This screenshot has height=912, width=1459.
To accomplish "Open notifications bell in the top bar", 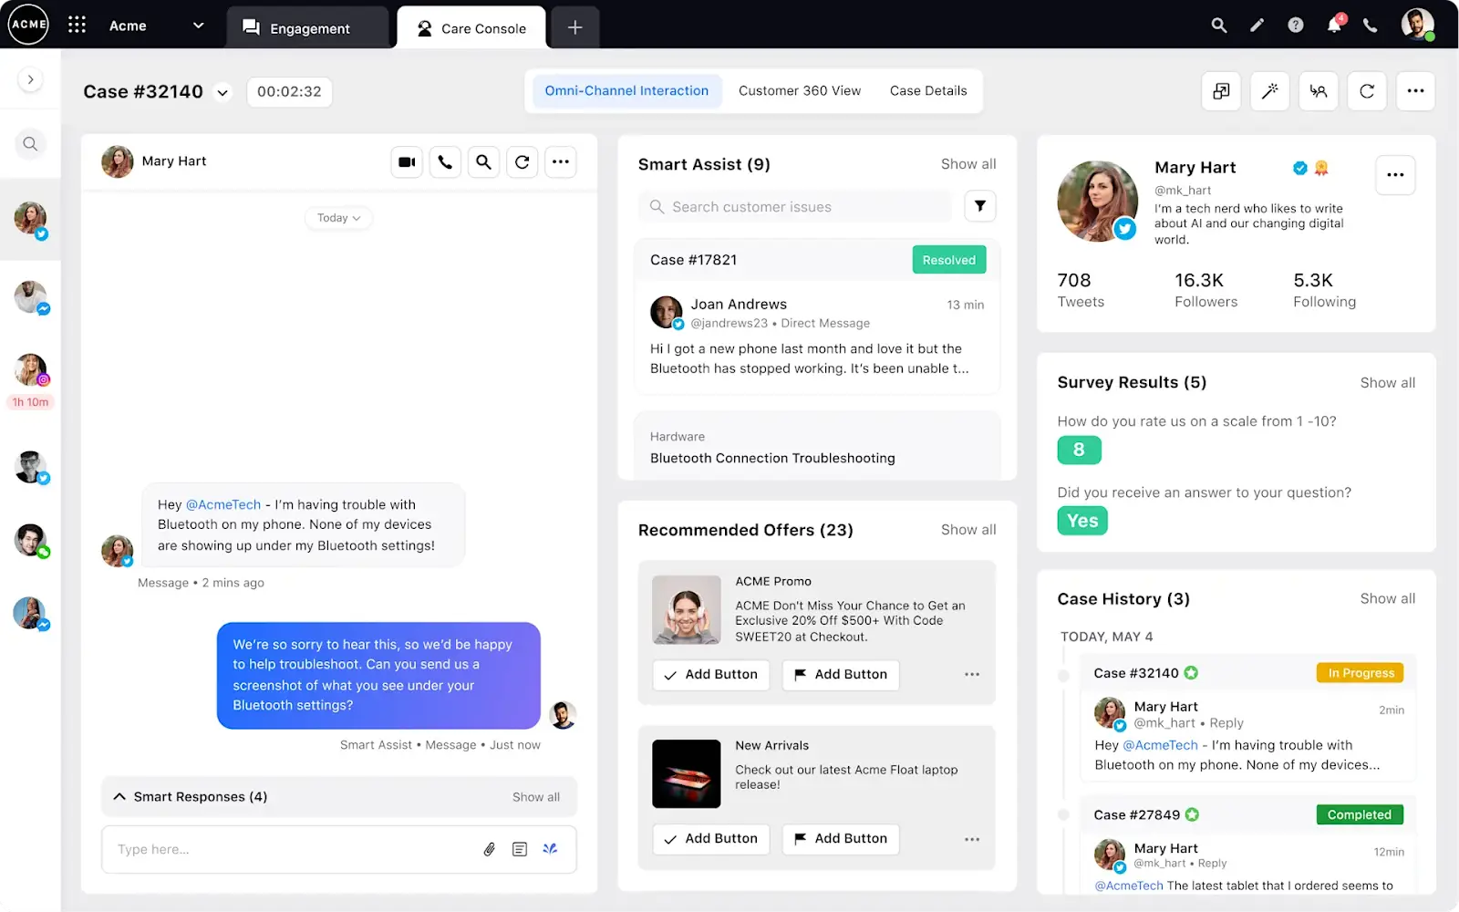I will pyautogui.click(x=1334, y=25).
